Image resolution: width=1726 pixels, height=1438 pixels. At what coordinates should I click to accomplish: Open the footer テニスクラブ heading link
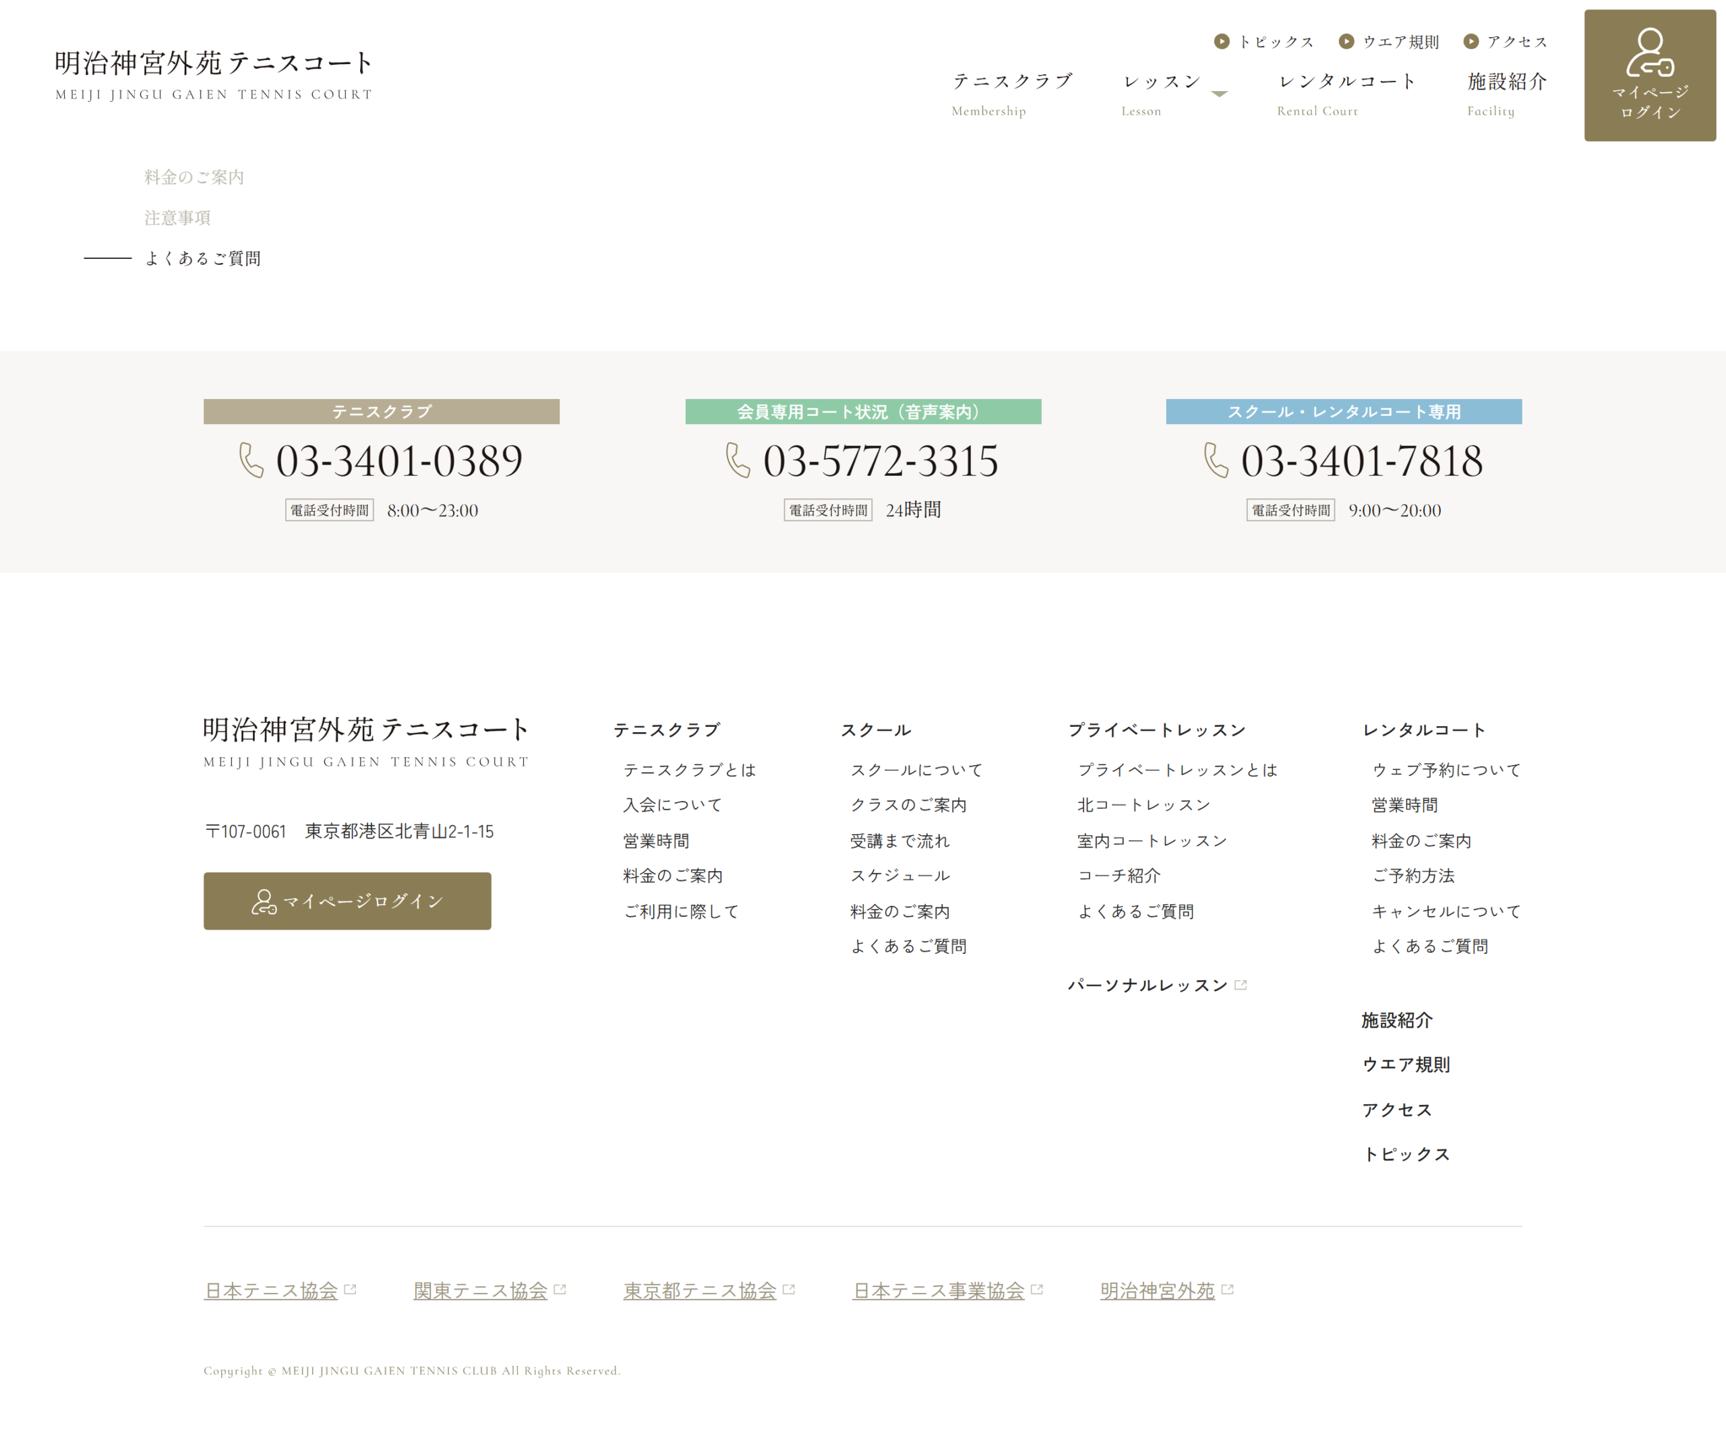tap(667, 729)
